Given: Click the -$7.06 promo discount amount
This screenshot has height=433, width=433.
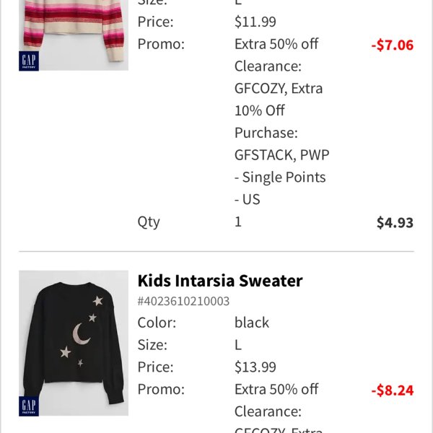Looking at the screenshot, I should pos(393,45).
